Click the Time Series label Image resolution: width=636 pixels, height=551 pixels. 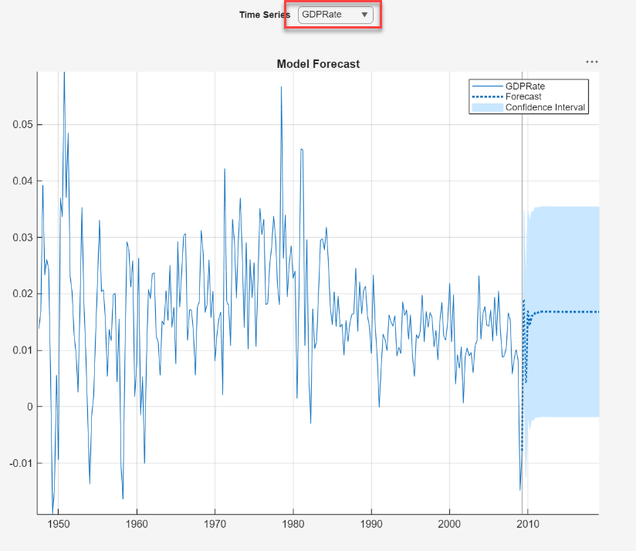point(265,14)
